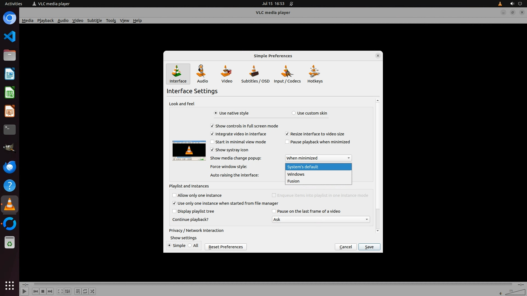Click the fullscreen toggle icon

60,291
